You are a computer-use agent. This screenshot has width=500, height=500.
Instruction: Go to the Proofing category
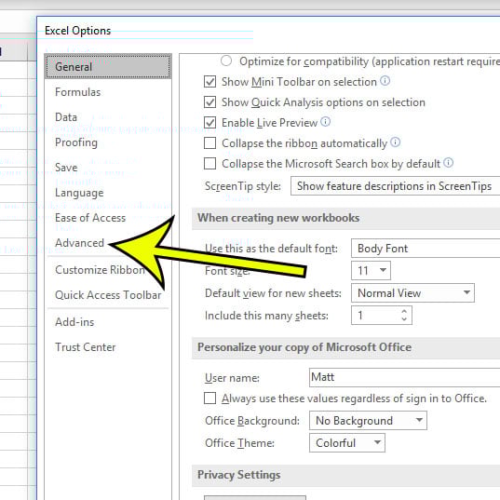pyautogui.click(x=76, y=142)
